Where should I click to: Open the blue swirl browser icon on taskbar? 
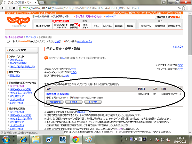pos(49,140)
